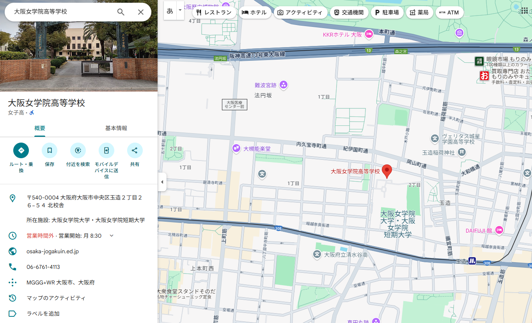
Task: Click the モバイルデバイスに送信 icon
Action: 106,150
